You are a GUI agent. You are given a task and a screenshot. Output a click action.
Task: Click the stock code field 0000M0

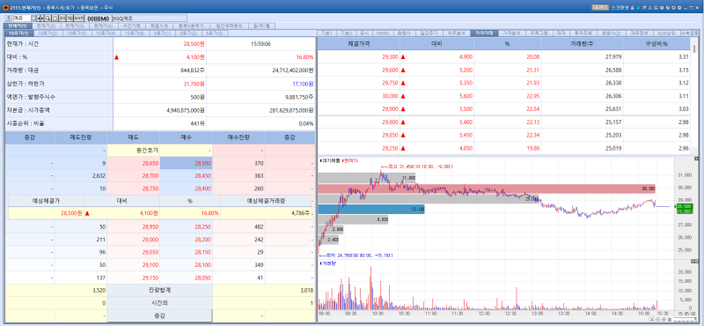point(98,19)
